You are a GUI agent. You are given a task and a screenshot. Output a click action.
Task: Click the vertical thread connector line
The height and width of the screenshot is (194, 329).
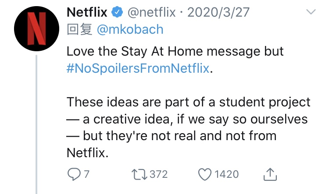[x=36, y=124]
